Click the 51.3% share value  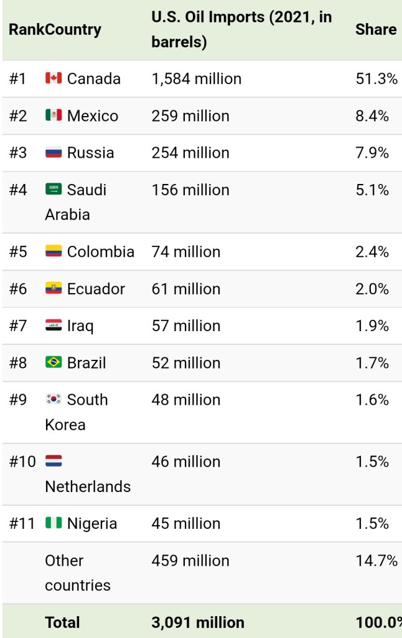point(376,79)
